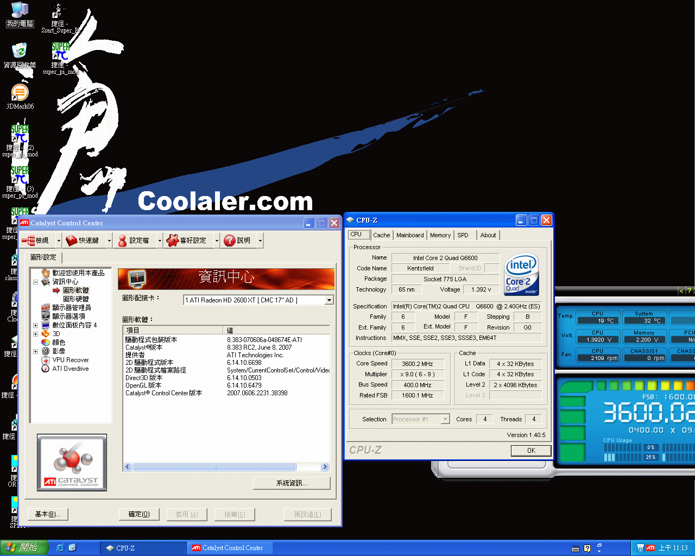Open 顯示器管理員 display manager item
This screenshot has height=556, width=695.
(x=72, y=308)
